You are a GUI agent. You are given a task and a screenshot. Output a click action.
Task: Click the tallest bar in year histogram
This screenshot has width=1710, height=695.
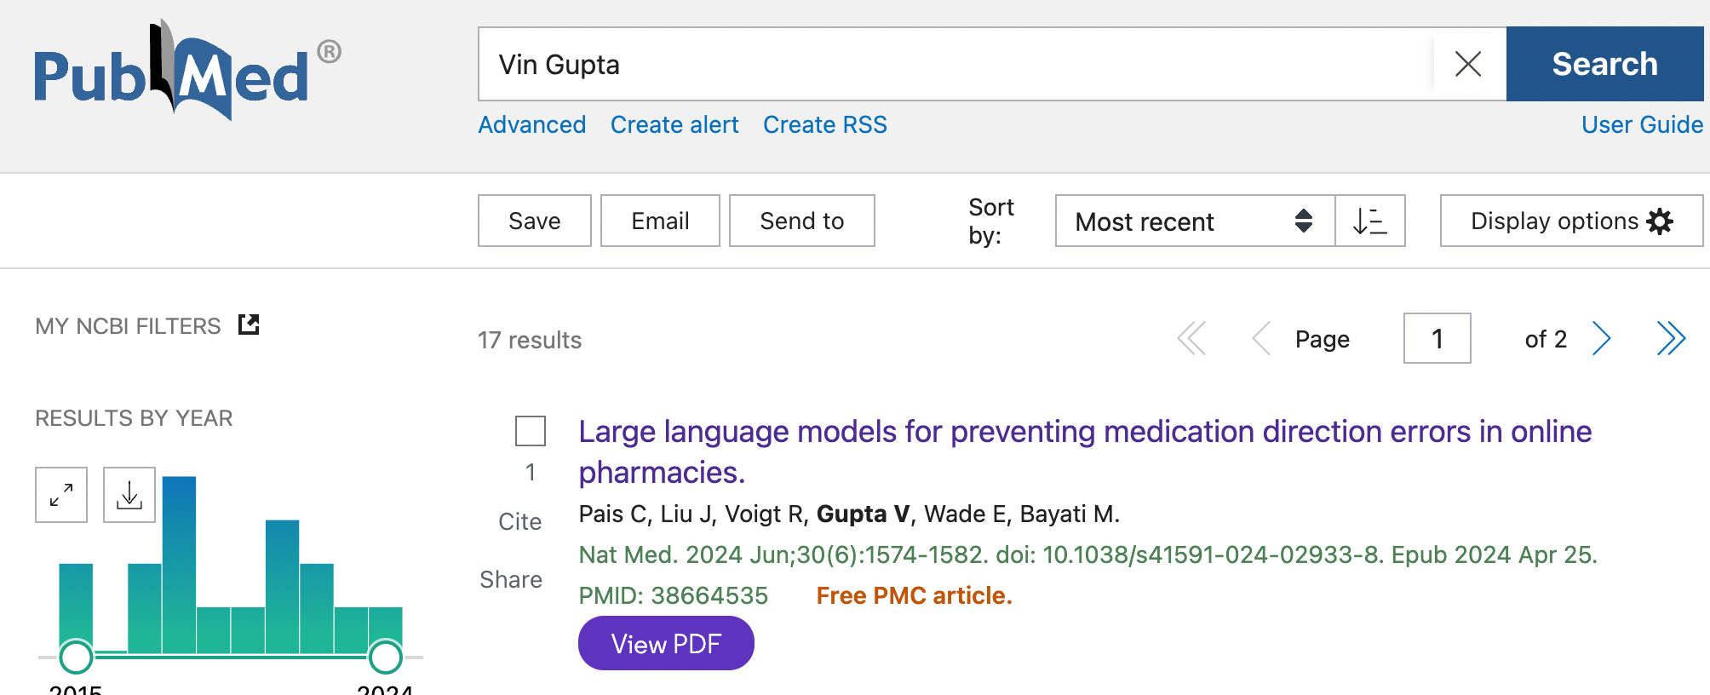point(179,566)
